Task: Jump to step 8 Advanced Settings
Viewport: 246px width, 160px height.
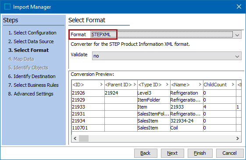Action: pos(31,94)
